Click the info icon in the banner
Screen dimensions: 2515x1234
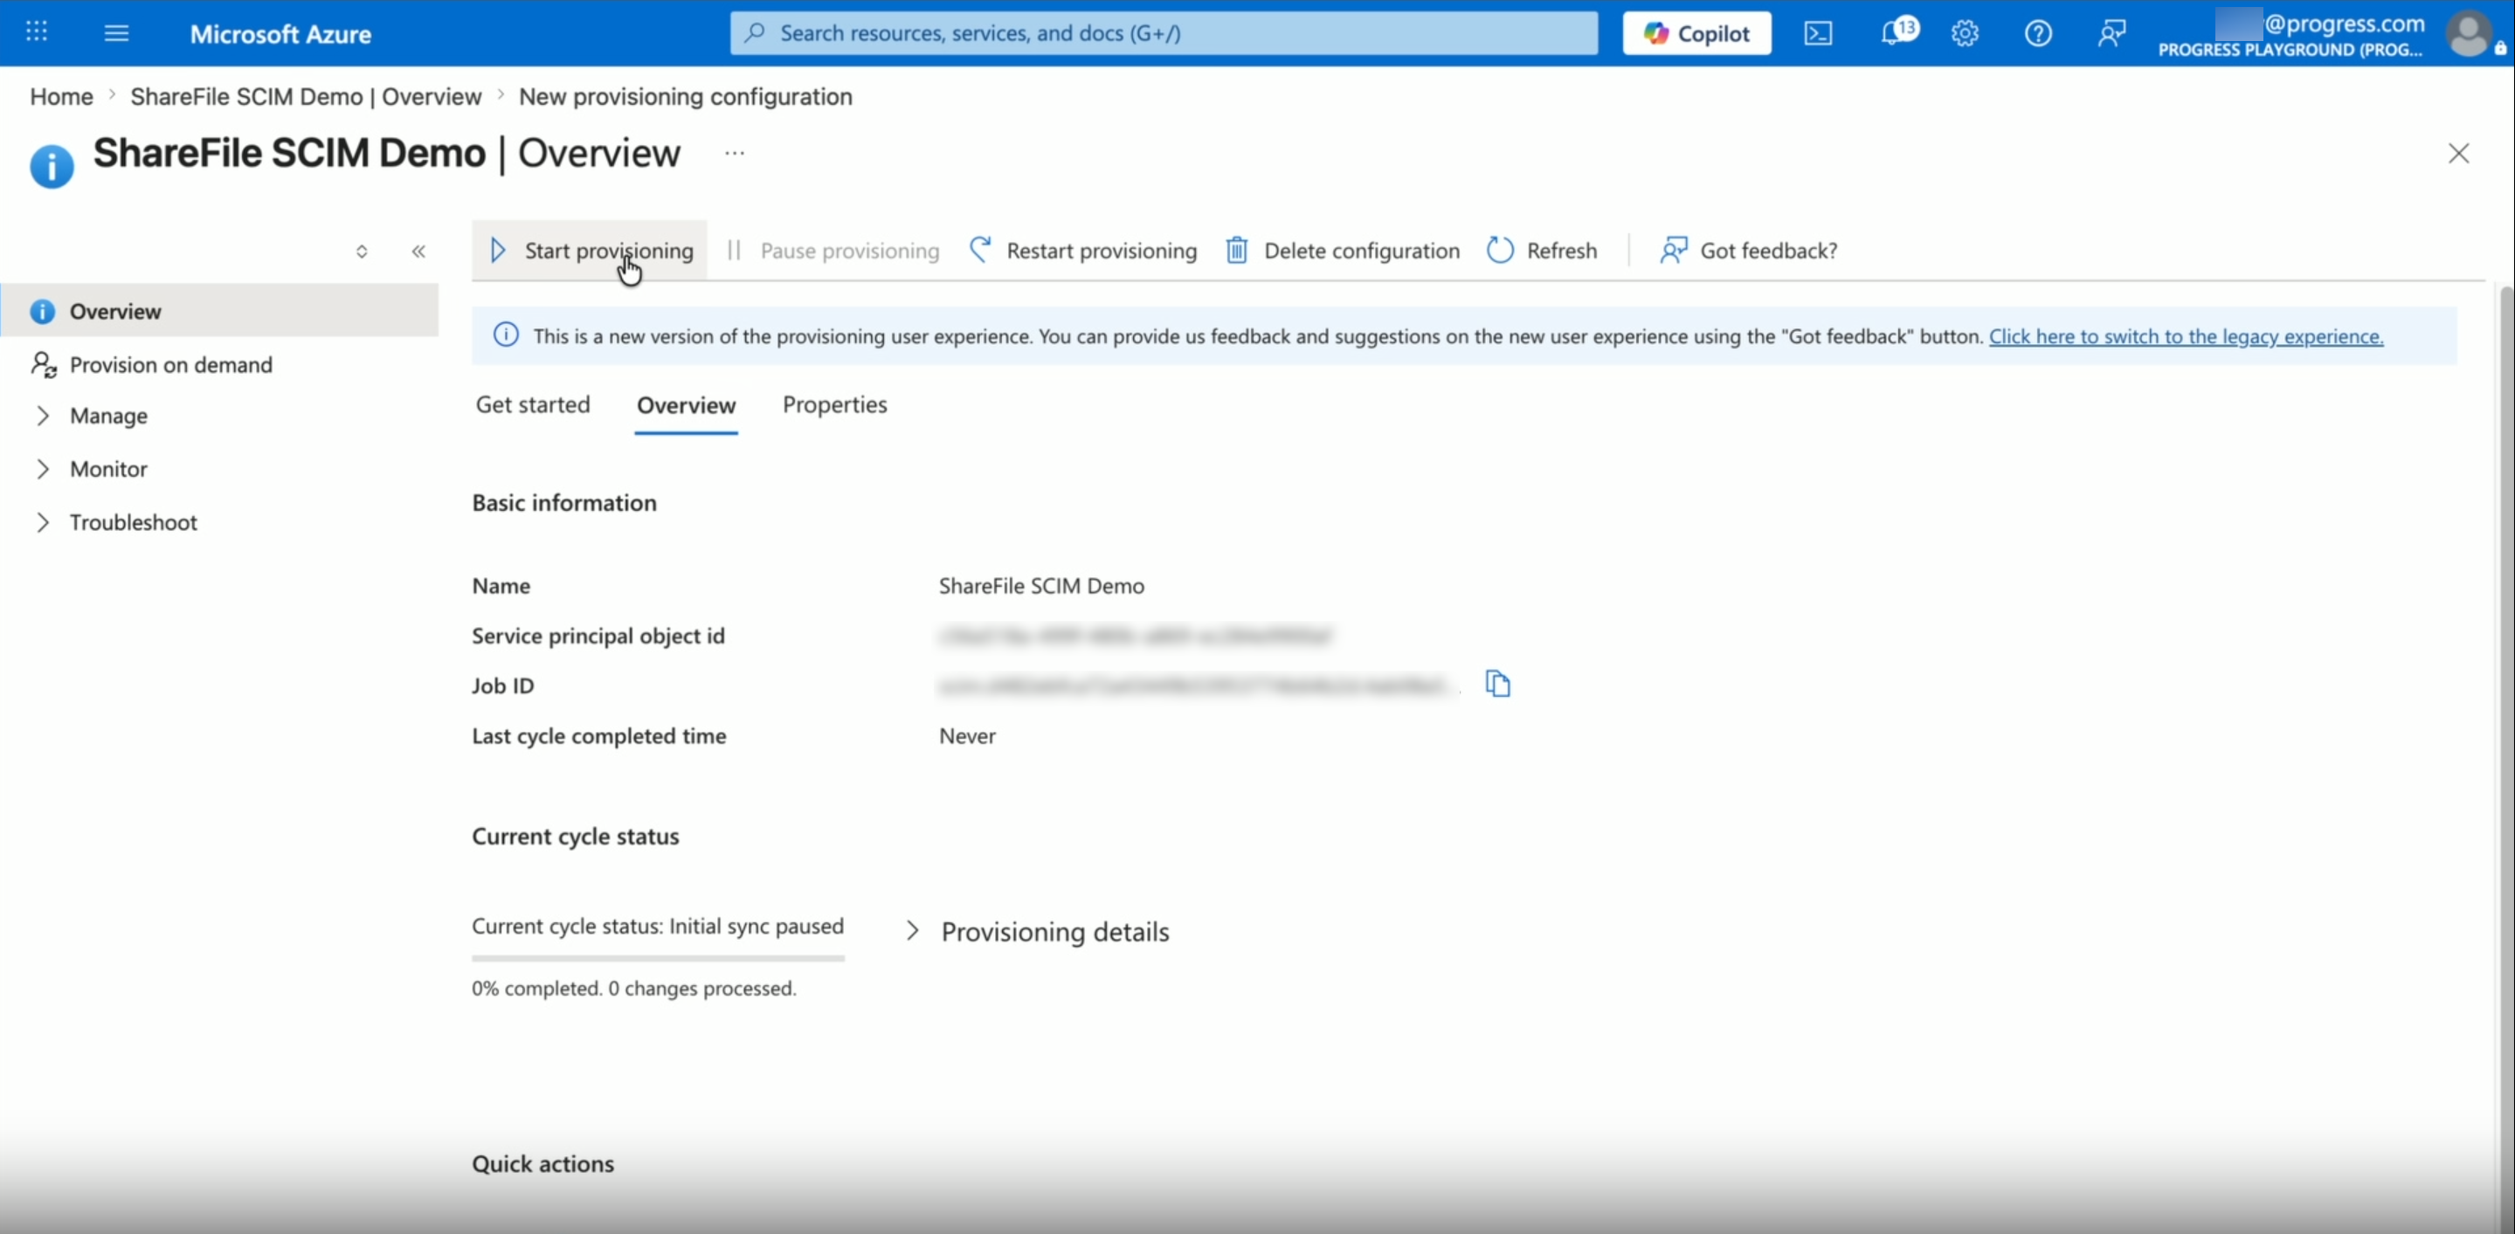pyautogui.click(x=506, y=336)
